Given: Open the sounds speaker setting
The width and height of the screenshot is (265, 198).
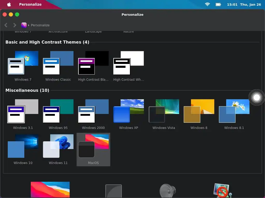Looking at the screenshot, I should 168,191.
